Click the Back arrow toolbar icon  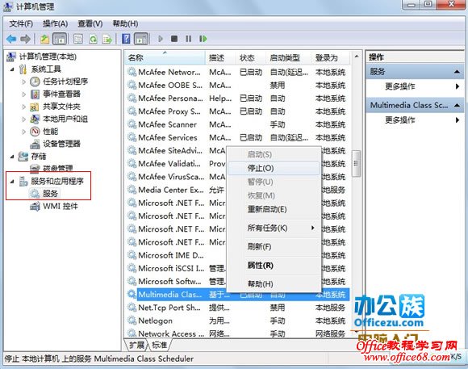pos(11,39)
